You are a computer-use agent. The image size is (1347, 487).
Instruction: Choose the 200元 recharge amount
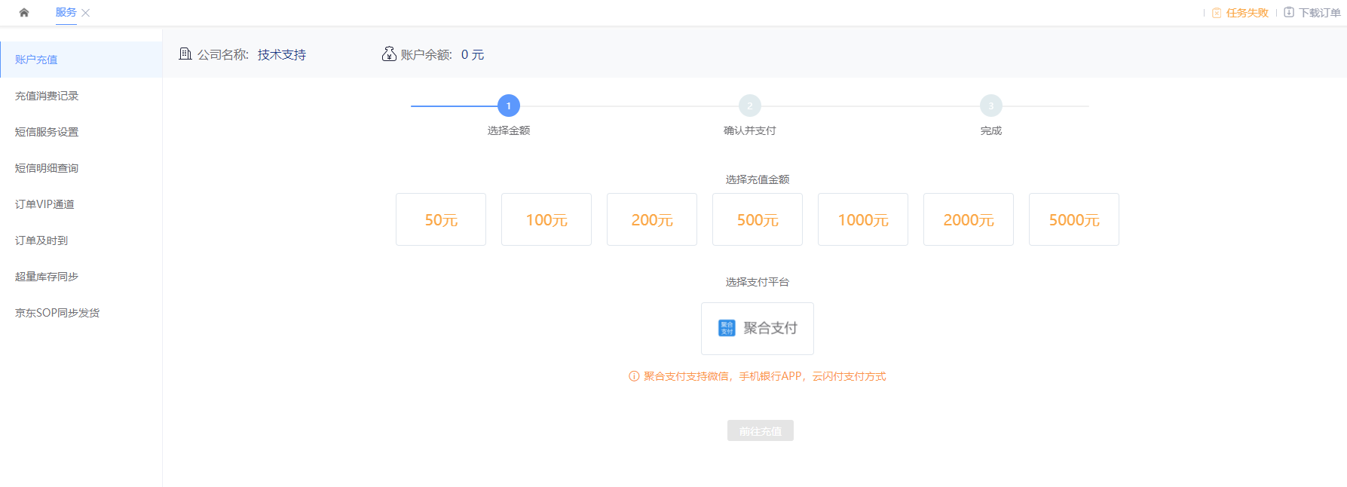coord(652,219)
